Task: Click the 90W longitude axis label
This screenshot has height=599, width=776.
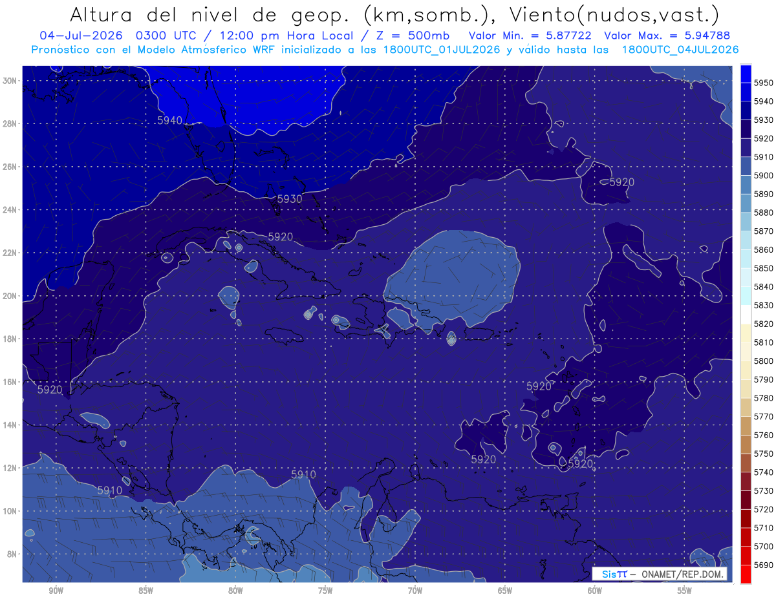Action: (x=56, y=591)
